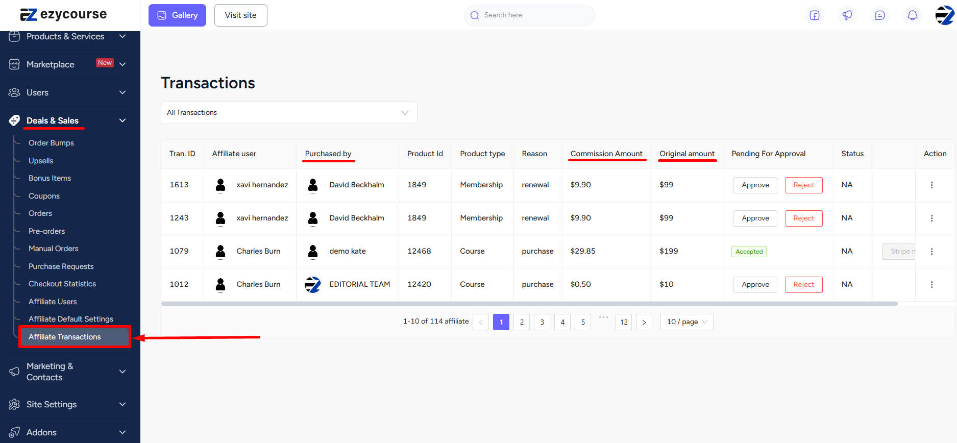Image resolution: width=957 pixels, height=443 pixels.
Task: Click the Marketplace sidebar icon
Action: click(14, 64)
